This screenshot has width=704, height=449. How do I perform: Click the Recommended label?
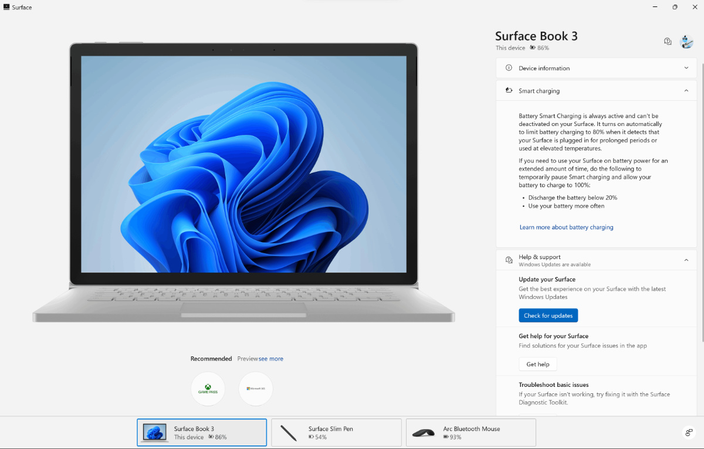(x=211, y=359)
